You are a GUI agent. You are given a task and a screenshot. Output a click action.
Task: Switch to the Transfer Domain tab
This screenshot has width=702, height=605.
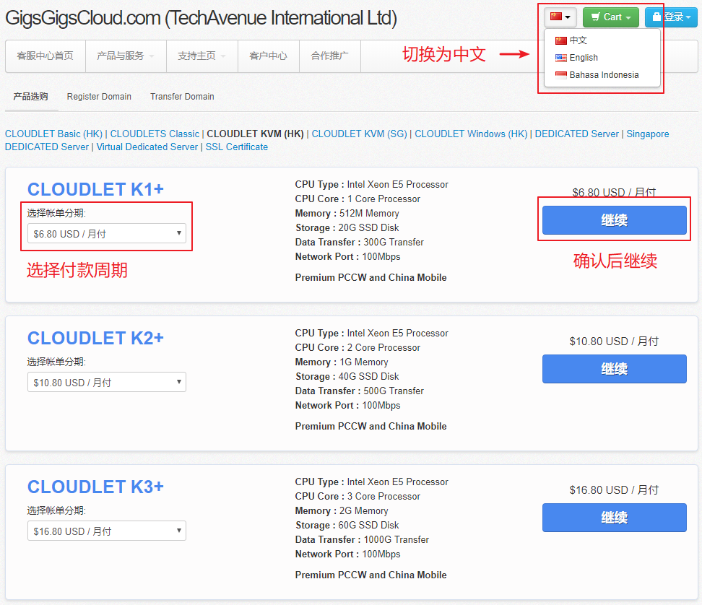click(182, 97)
